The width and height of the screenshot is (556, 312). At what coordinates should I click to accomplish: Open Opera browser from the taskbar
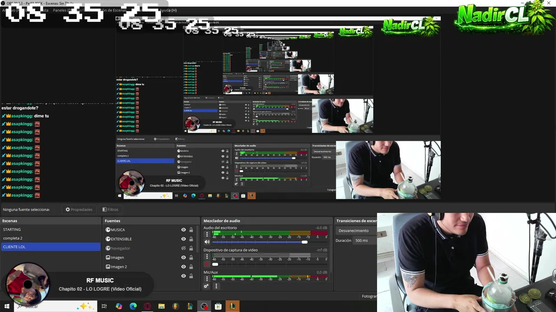click(x=147, y=306)
